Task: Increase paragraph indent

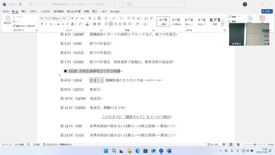Action: 133,18
